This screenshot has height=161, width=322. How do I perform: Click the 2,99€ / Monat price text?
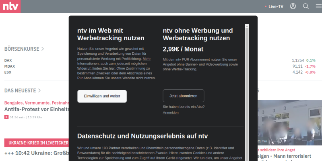(x=183, y=49)
